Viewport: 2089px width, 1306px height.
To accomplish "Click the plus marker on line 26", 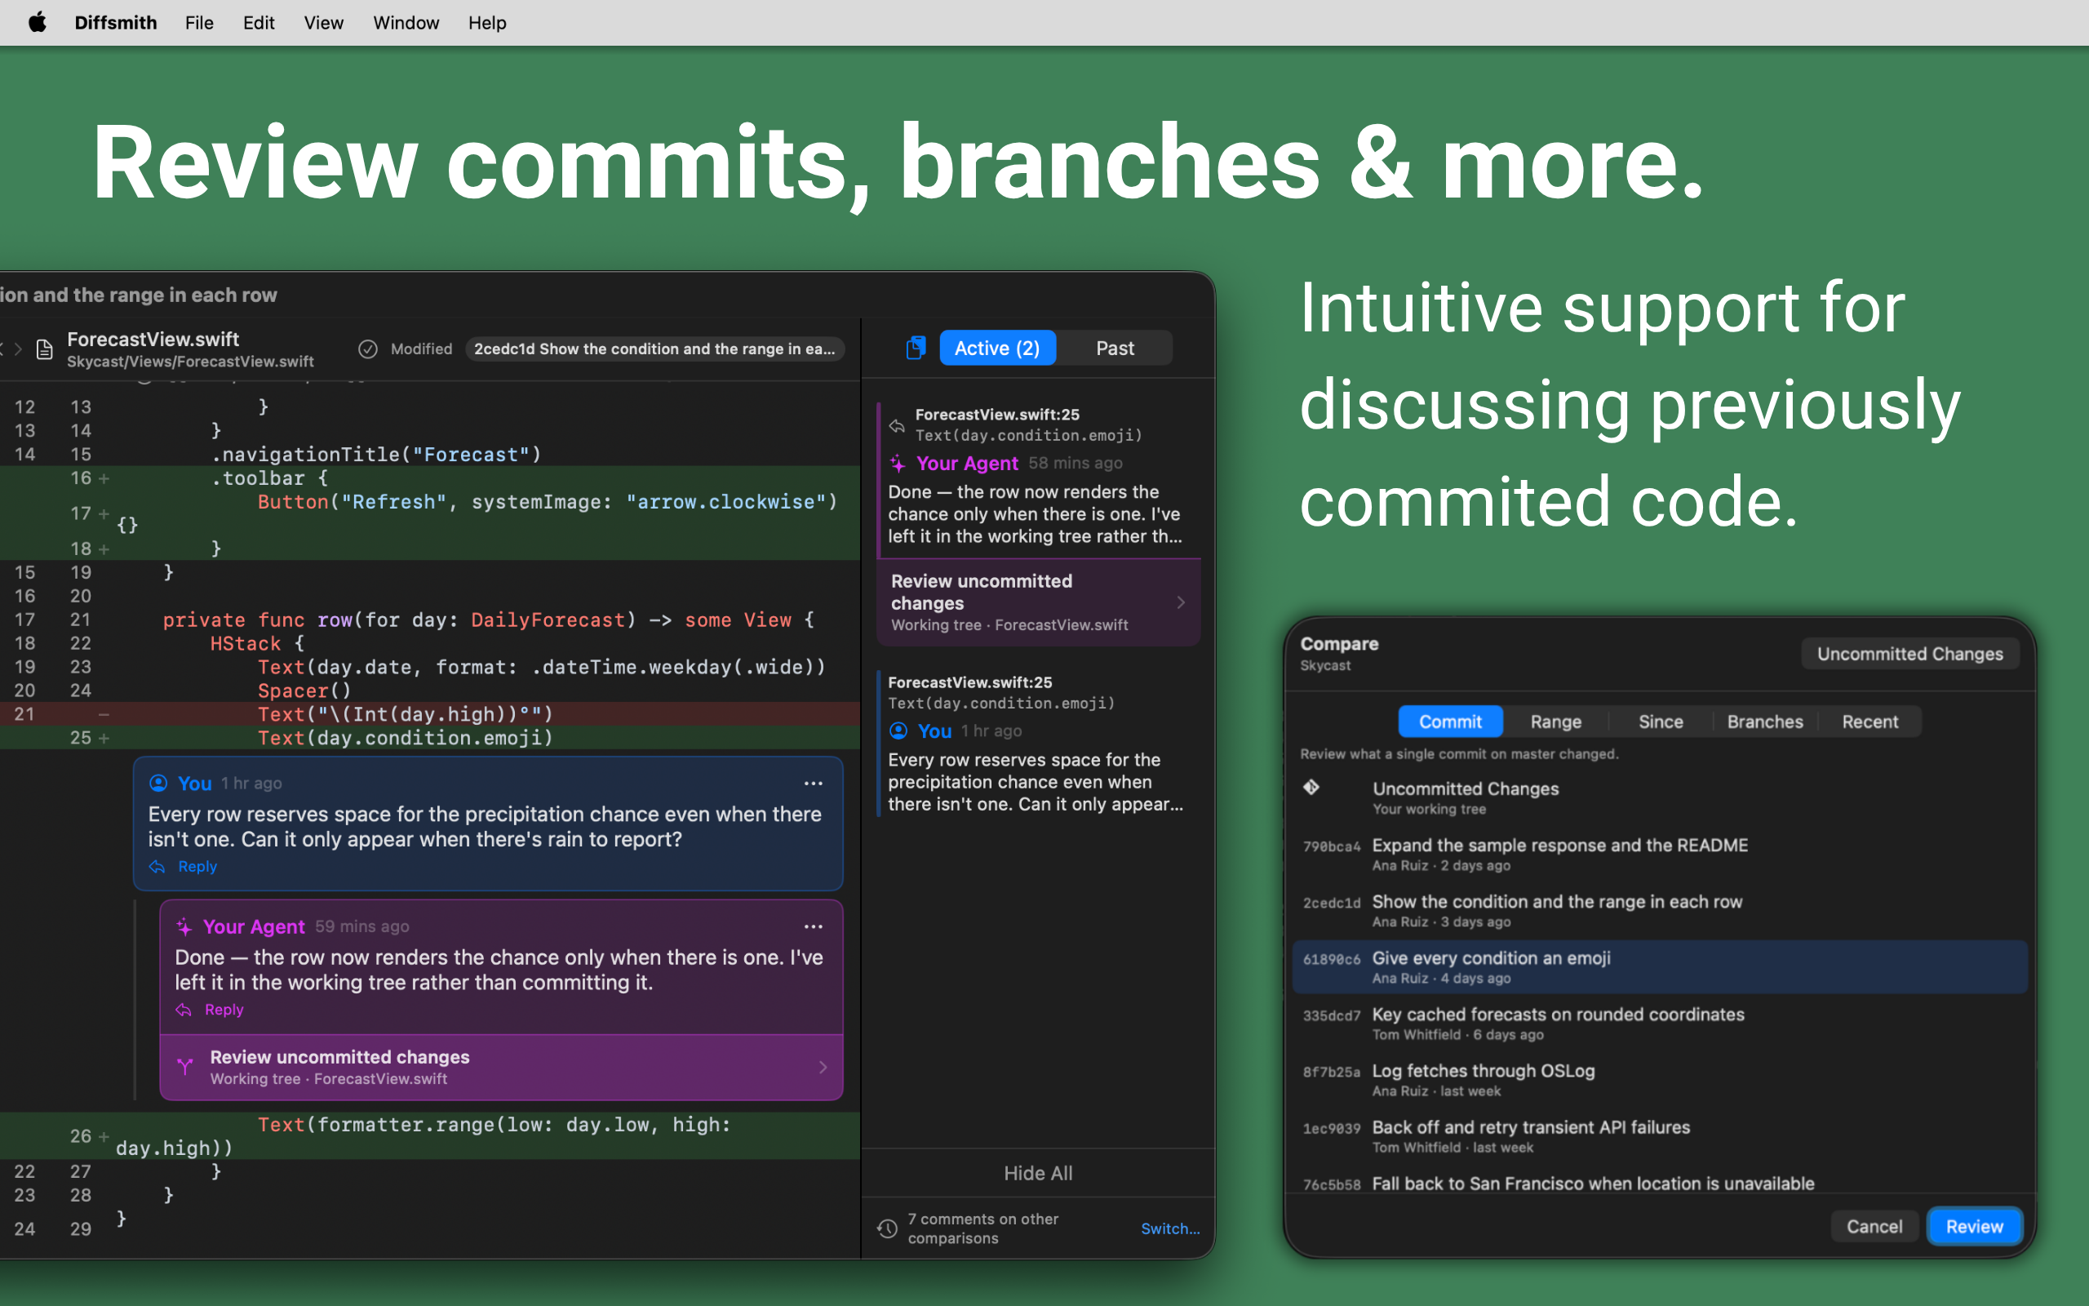I will tap(104, 1137).
